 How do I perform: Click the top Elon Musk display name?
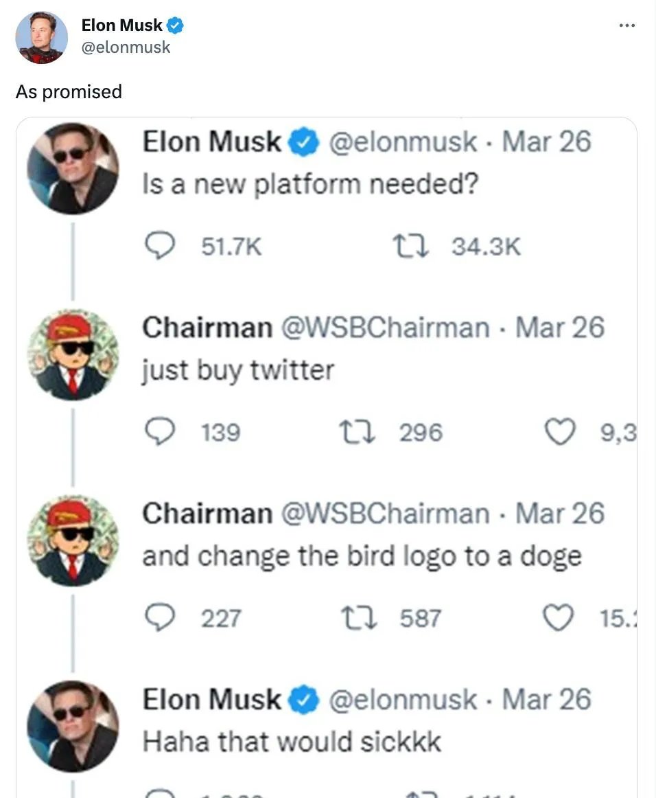point(121,26)
